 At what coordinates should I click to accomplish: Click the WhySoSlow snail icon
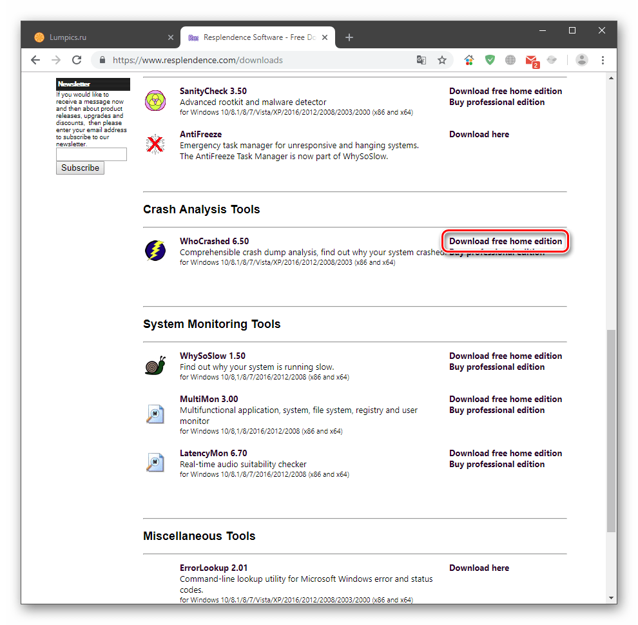click(x=155, y=365)
